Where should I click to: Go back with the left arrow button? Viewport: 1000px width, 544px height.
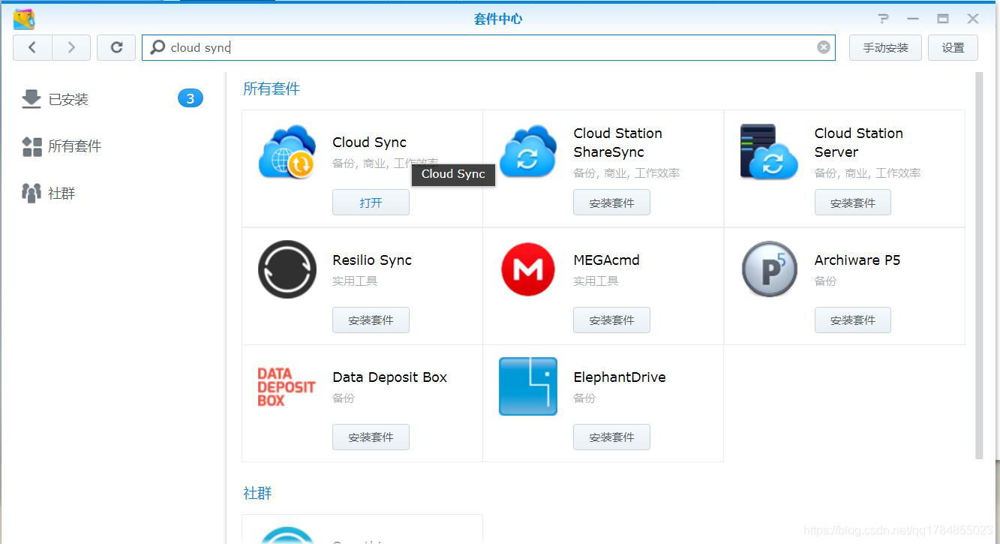click(x=32, y=47)
